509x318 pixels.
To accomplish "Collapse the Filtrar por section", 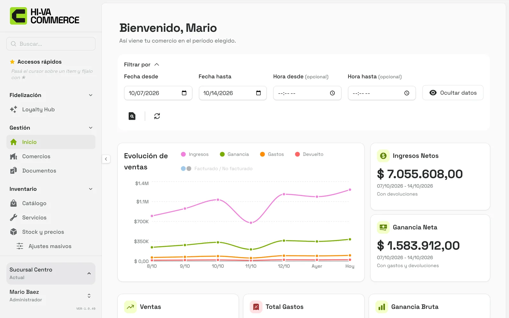I will [x=142, y=65].
